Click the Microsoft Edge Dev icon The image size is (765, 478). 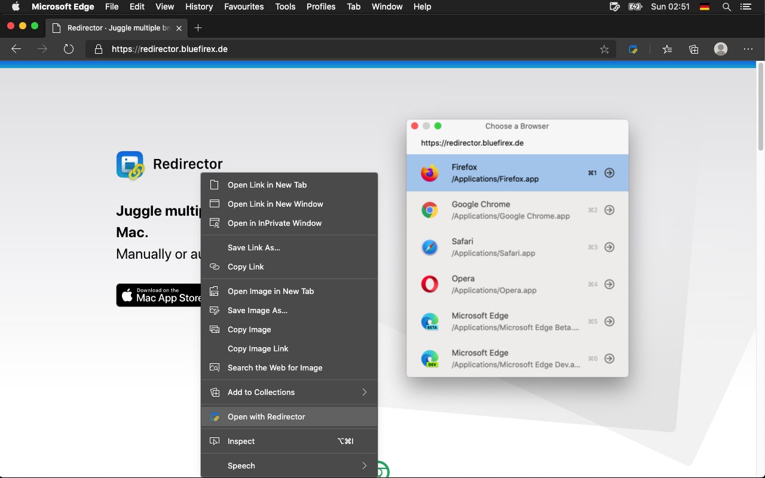(x=429, y=358)
